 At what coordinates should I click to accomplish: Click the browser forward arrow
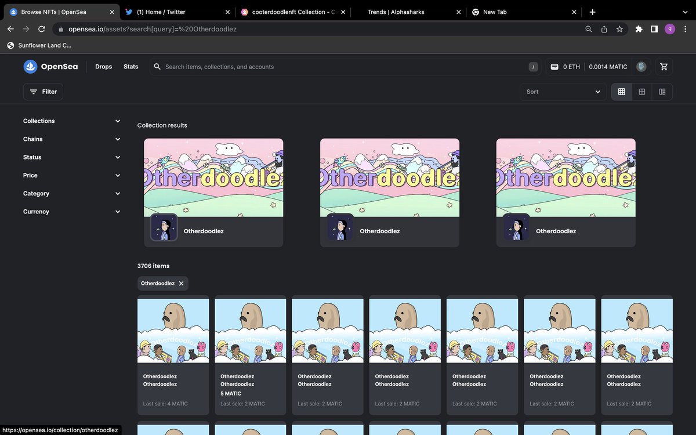pyautogui.click(x=26, y=29)
